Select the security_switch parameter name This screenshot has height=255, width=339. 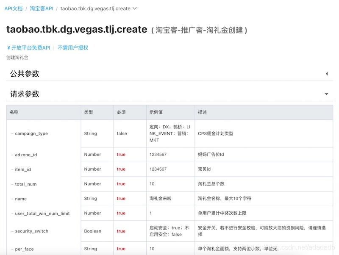click(31, 231)
